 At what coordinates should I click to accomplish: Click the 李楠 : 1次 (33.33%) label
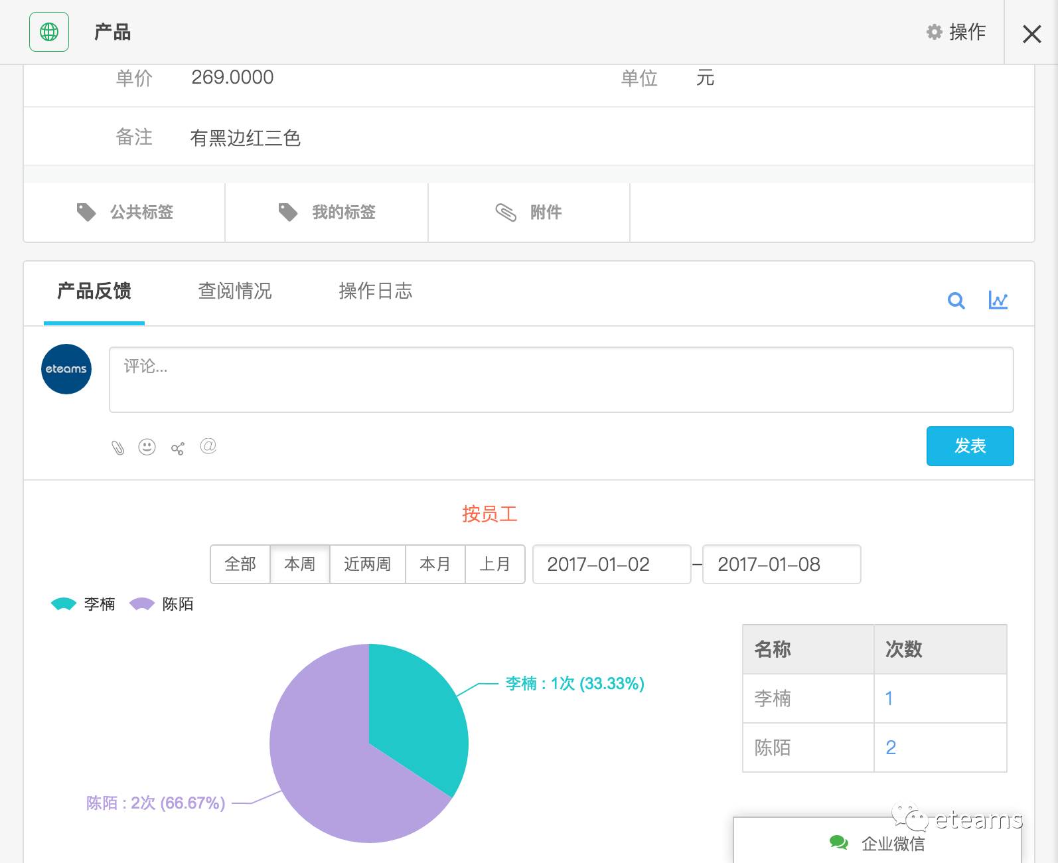pyautogui.click(x=575, y=684)
